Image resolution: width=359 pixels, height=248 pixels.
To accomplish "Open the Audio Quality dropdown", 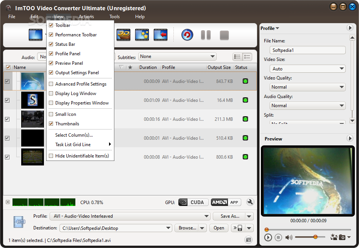I will pos(307,106).
